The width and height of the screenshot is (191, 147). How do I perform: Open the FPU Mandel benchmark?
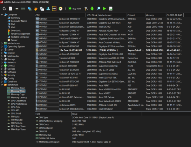[x=17, y=120]
